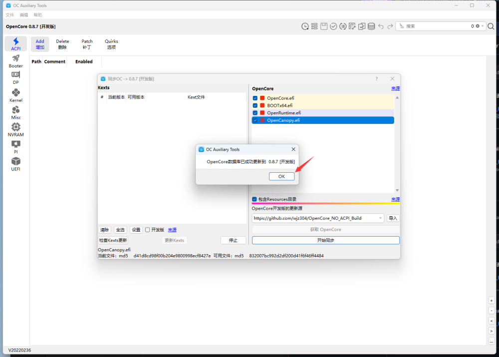Click the 检查Kexts更新 button

click(113, 240)
